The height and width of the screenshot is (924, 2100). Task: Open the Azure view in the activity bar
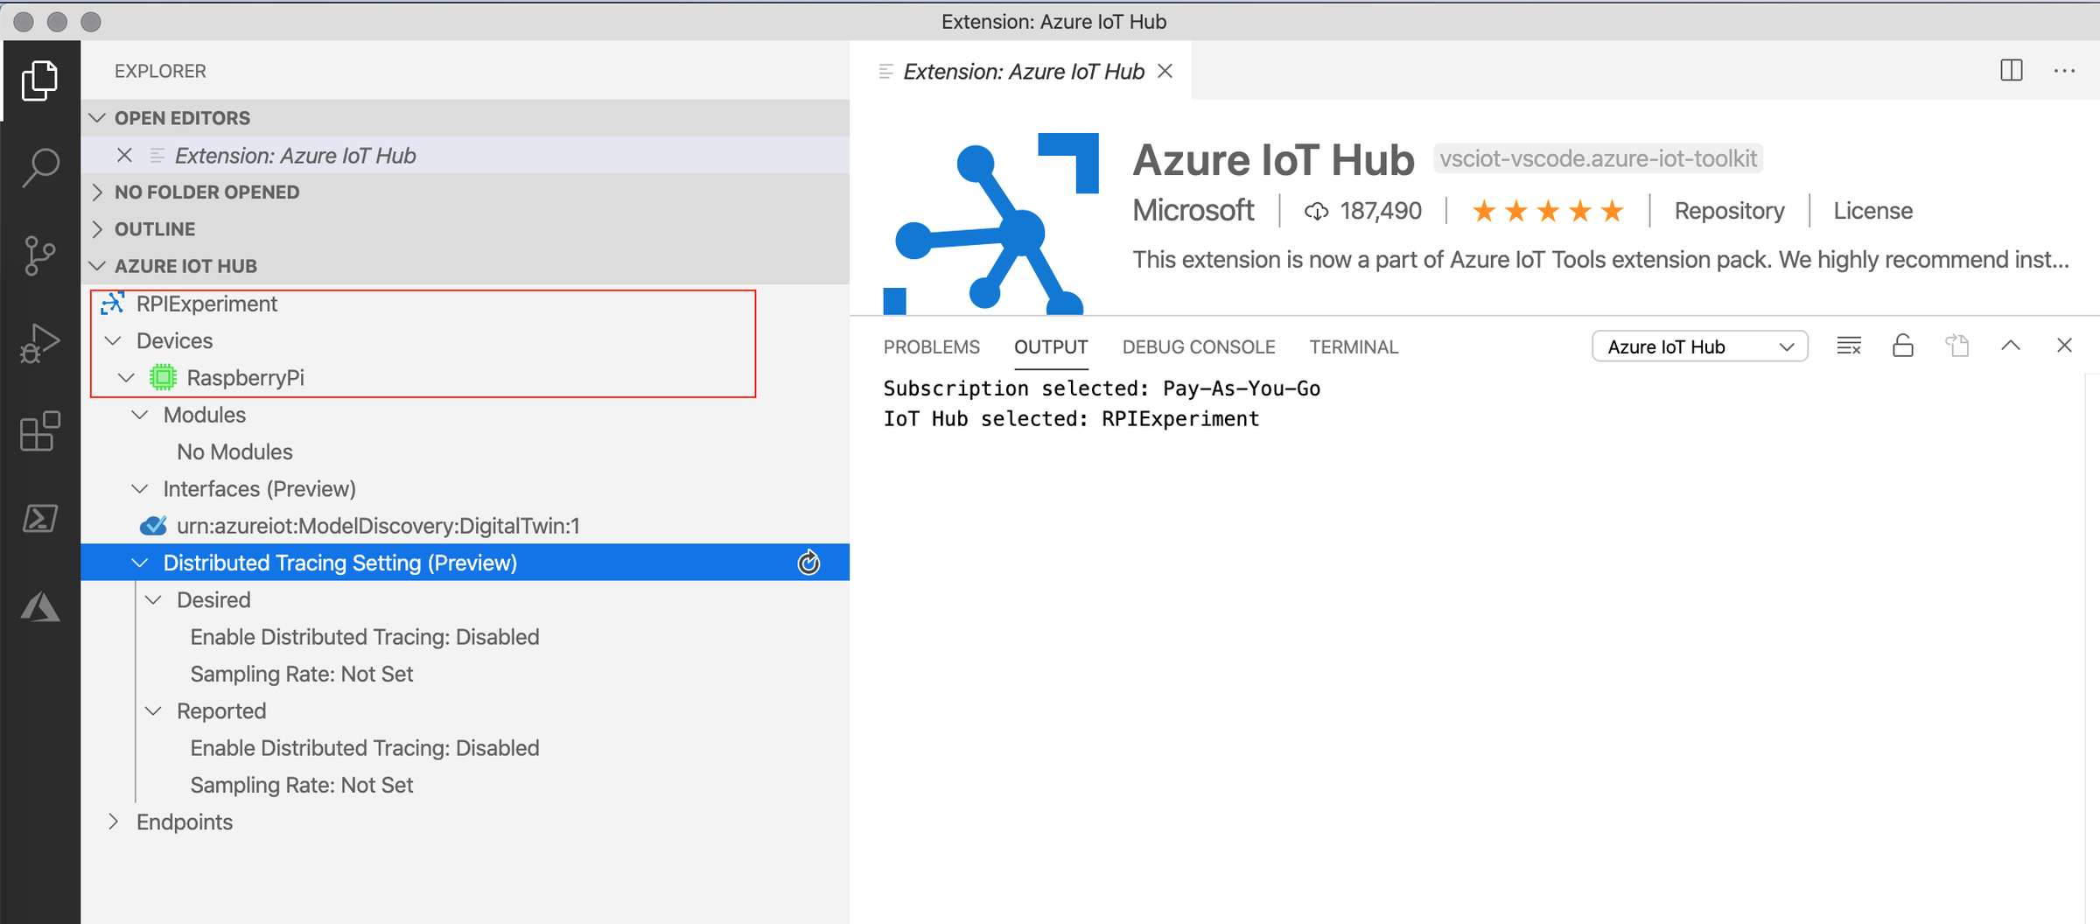pyautogui.click(x=39, y=605)
